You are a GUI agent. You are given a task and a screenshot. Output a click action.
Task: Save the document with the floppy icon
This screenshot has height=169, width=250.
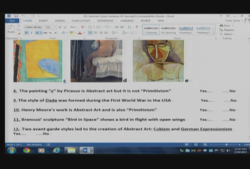tap(16, 16)
